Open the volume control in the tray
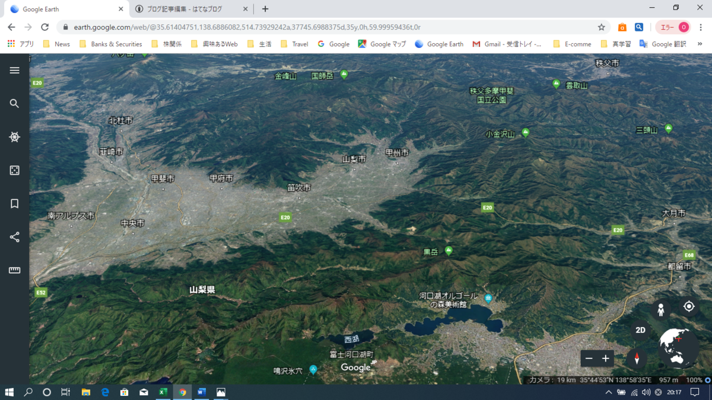712x400 pixels. pos(646,392)
